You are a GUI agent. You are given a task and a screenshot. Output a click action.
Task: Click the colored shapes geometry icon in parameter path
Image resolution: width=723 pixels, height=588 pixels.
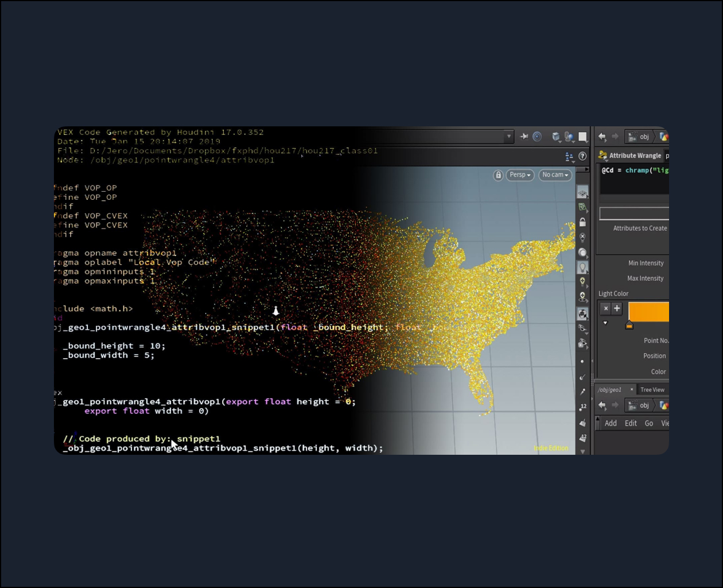(664, 137)
